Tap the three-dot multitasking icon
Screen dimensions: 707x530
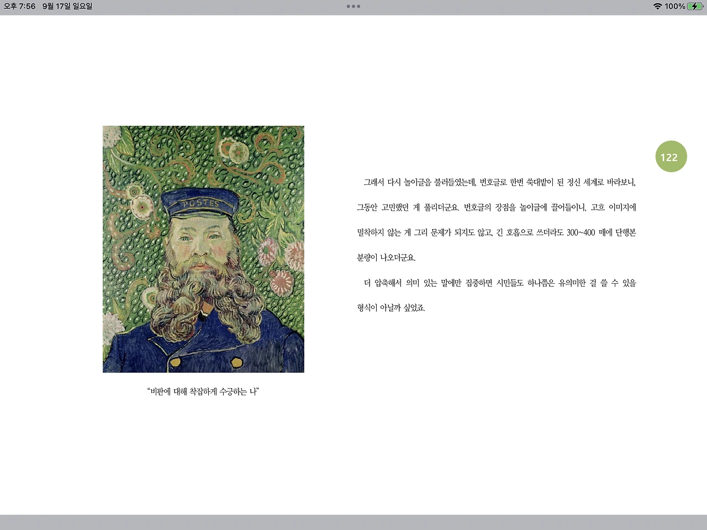click(353, 6)
